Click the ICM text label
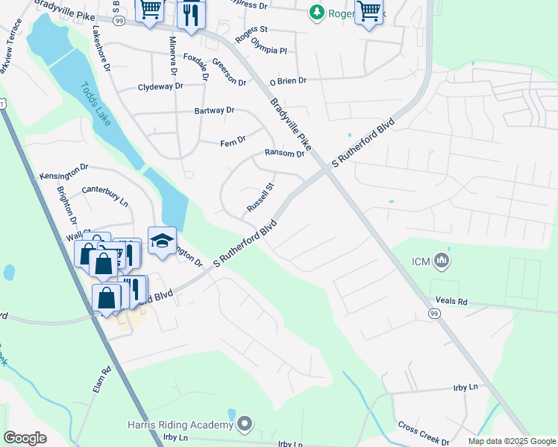 pos(421,262)
